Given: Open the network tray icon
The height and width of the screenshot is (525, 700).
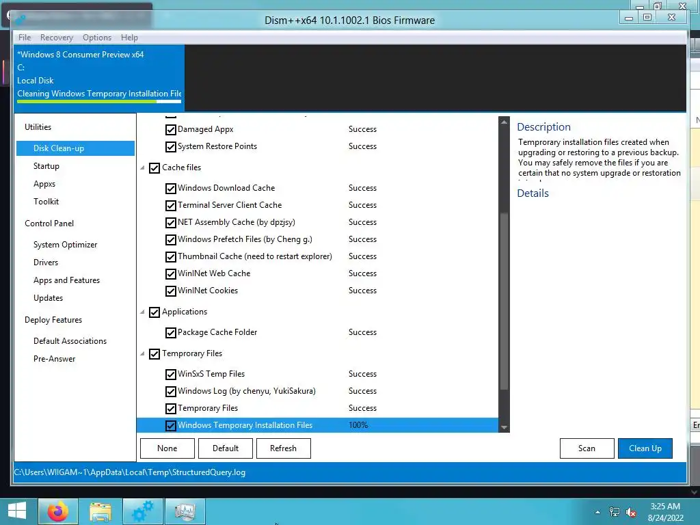Looking at the screenshot, I should [x=615, y=512].
